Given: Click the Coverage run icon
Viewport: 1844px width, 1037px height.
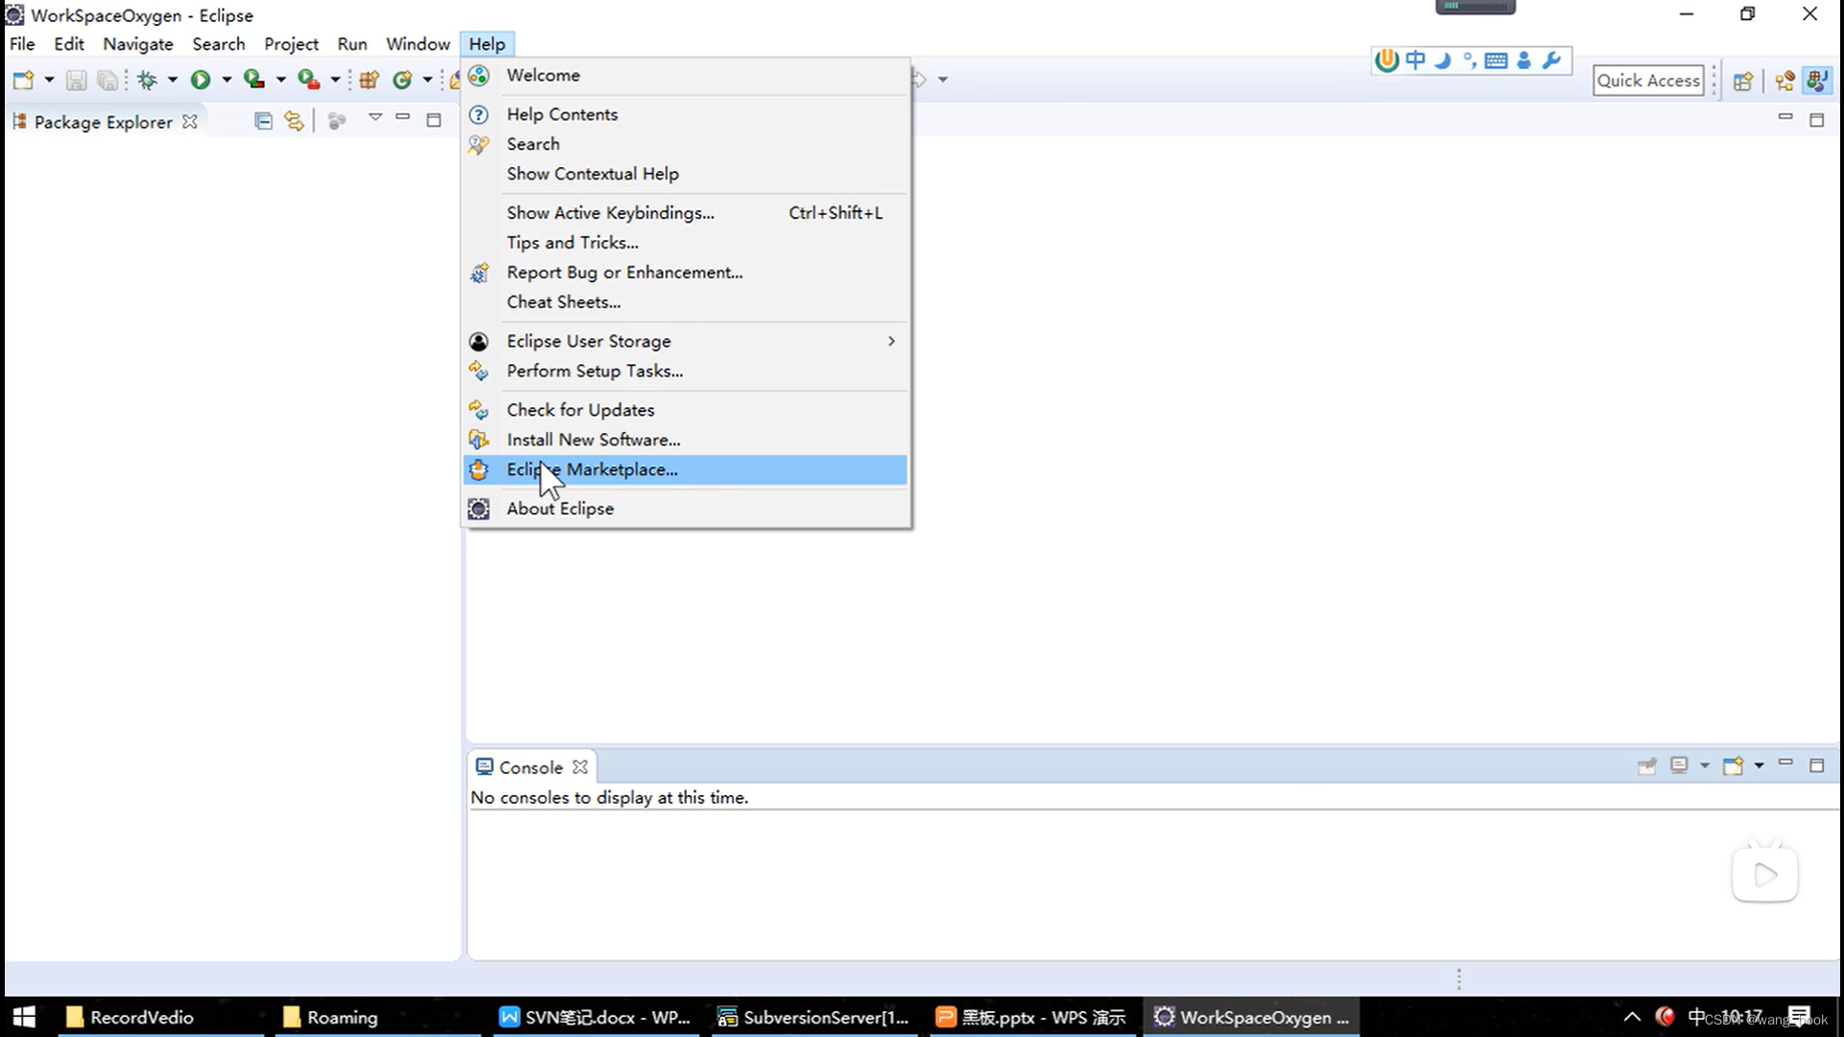Looking at the screenshot, I should click(254, 80).
